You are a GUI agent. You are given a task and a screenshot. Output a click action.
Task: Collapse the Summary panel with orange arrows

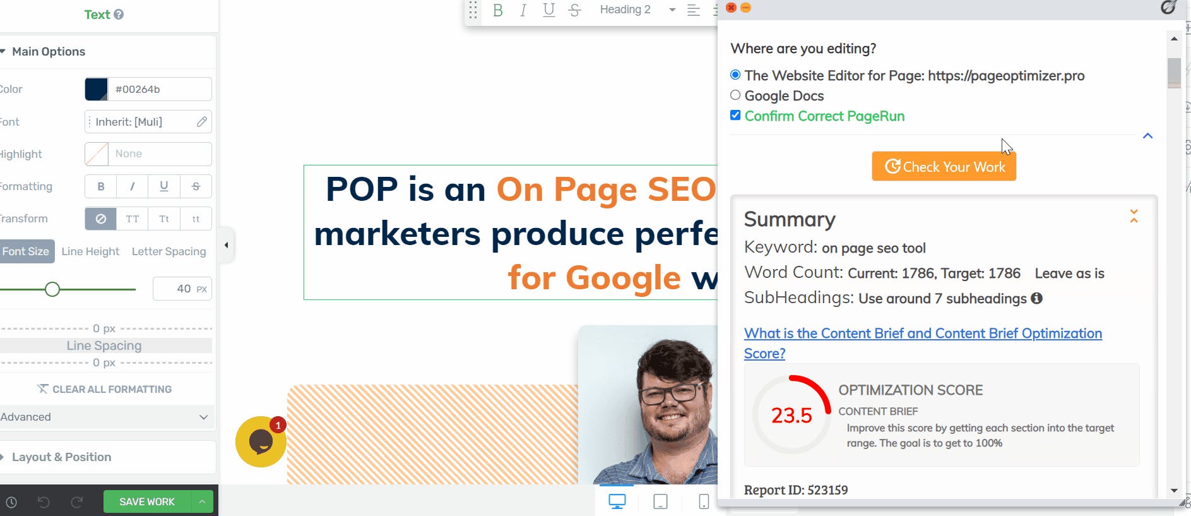click(x=1134, y=217)
